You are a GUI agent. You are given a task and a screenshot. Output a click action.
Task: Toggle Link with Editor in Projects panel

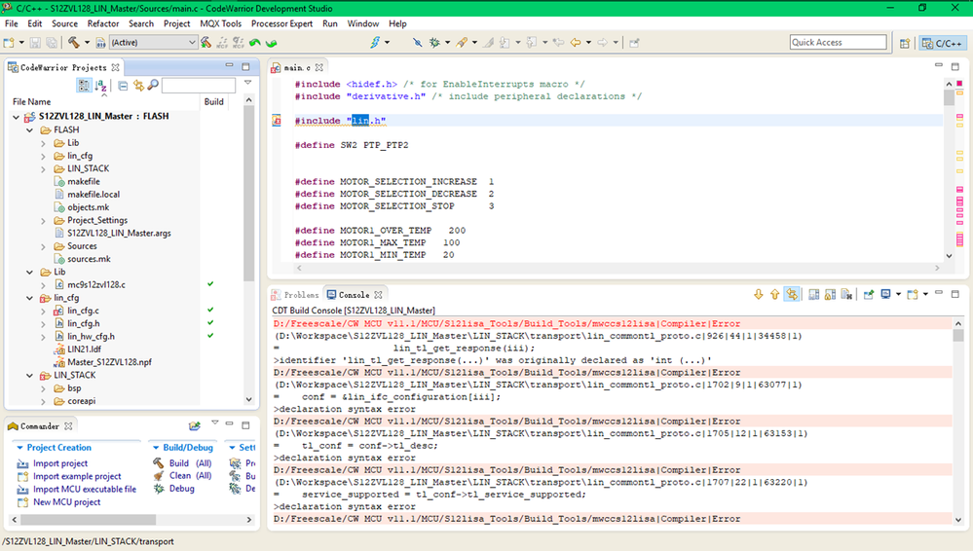point(138,86)
